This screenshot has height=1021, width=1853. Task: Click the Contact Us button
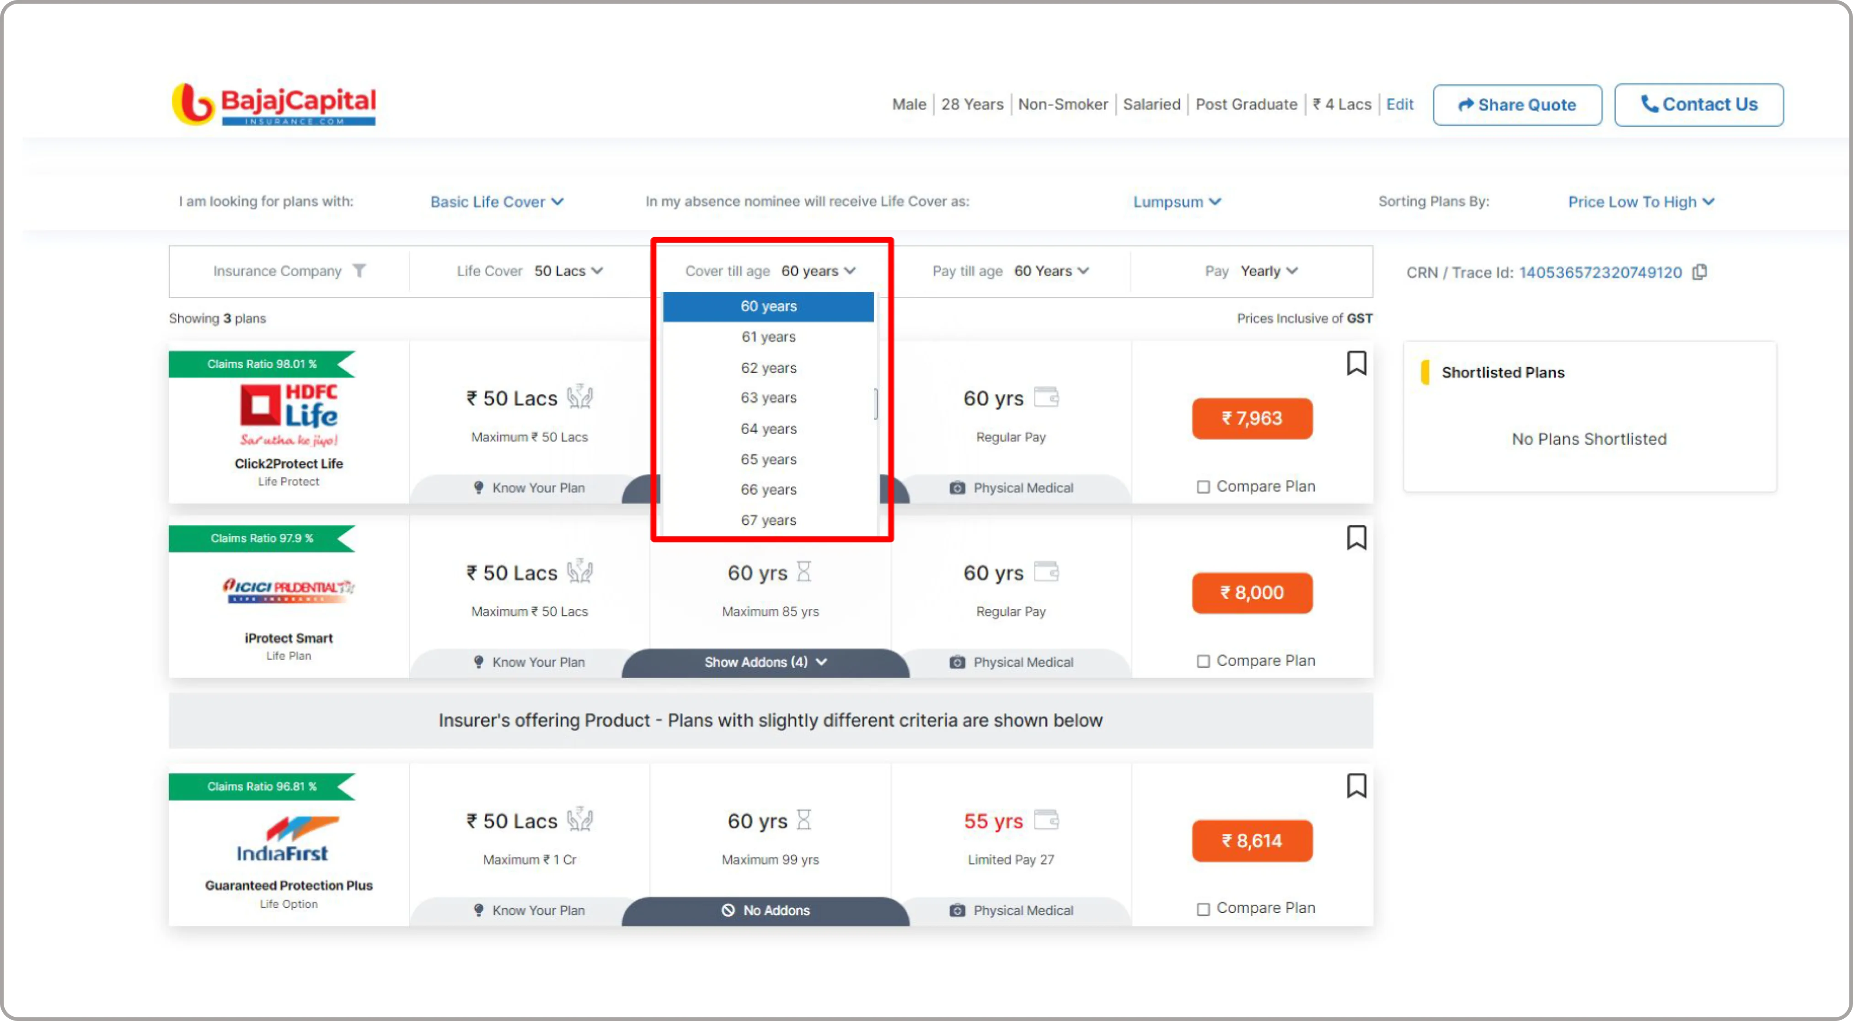(1698, 104)
